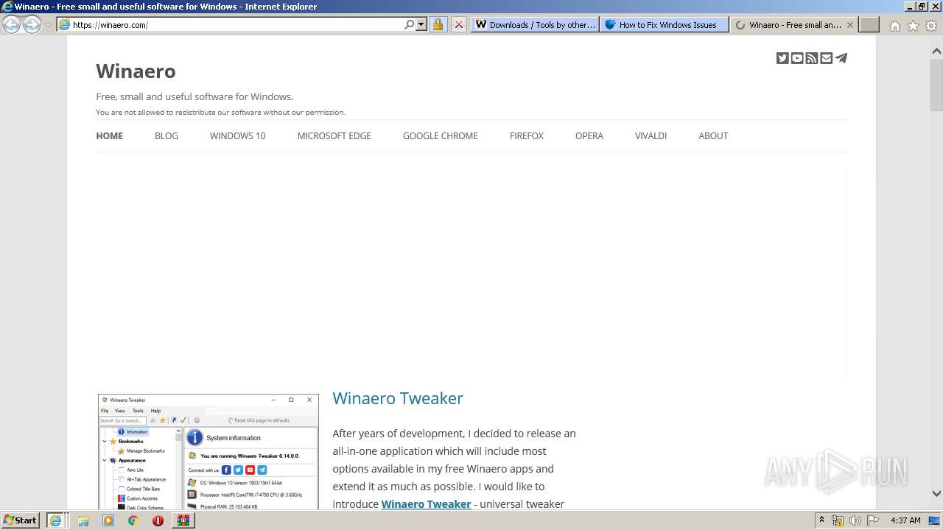Switch to 'How to Fix Windows Issues' tab
Image resolution: width=943 pixels, height=530 pixels.
(x=664, y=24)
